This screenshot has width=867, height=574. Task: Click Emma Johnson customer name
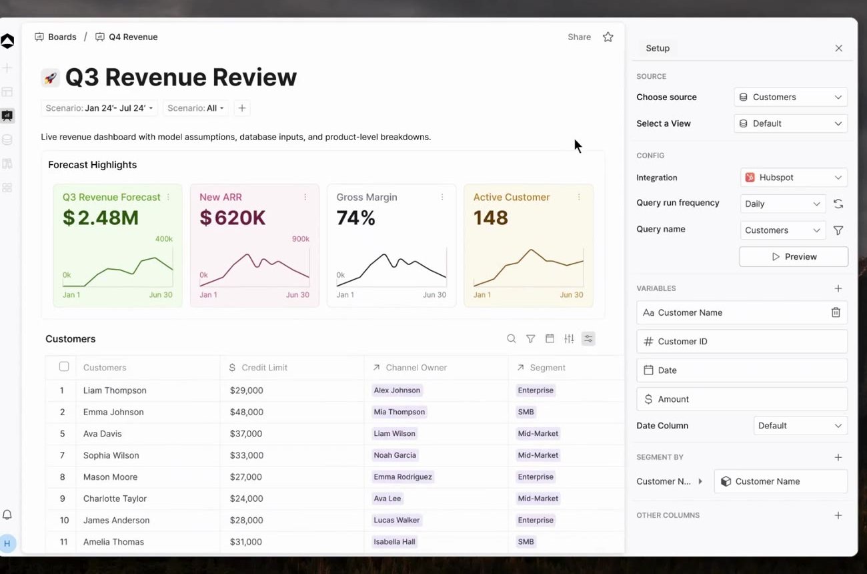click(x=113, y=412)
